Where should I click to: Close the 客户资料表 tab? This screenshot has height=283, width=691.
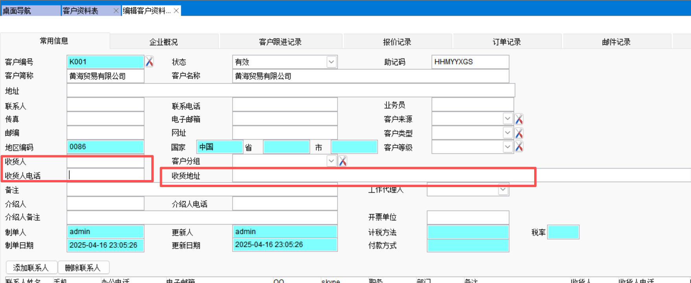coord(116,11)
